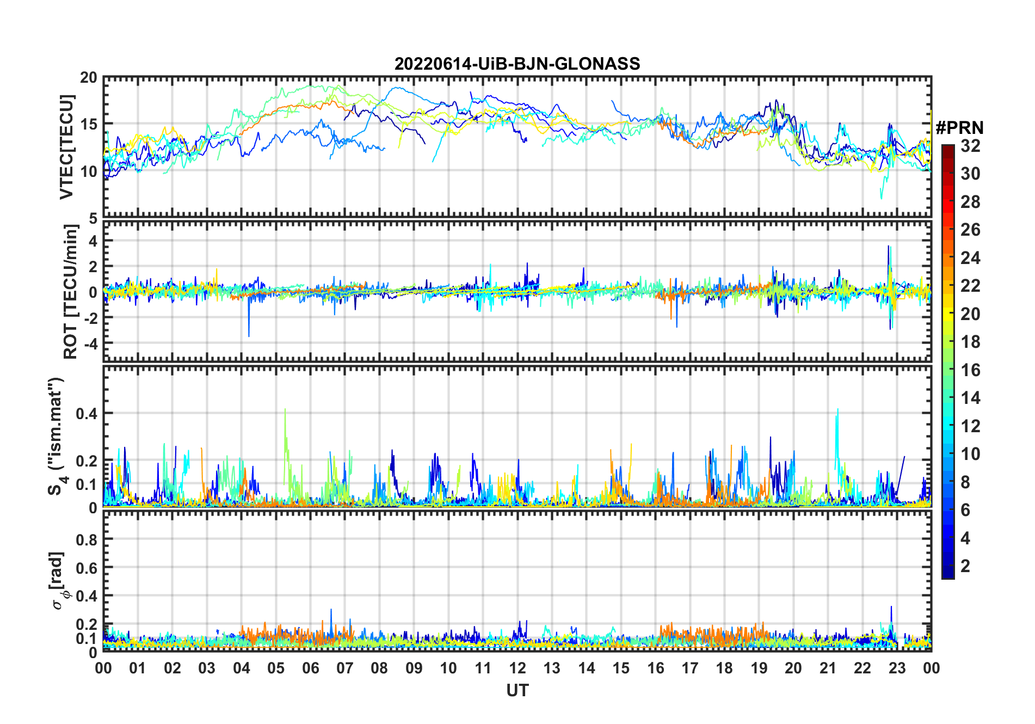This screenshot has height=724, width=1035.
Task: Click the S4 ("ism.mat") axis label
Action: tap(56, 437)
